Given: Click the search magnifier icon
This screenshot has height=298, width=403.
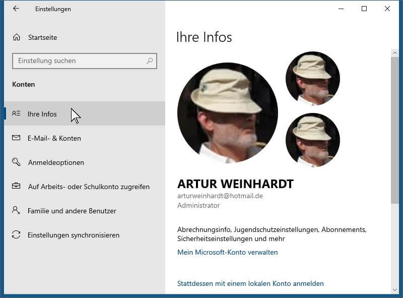Looking at the screenshot, I should point(150,61).
